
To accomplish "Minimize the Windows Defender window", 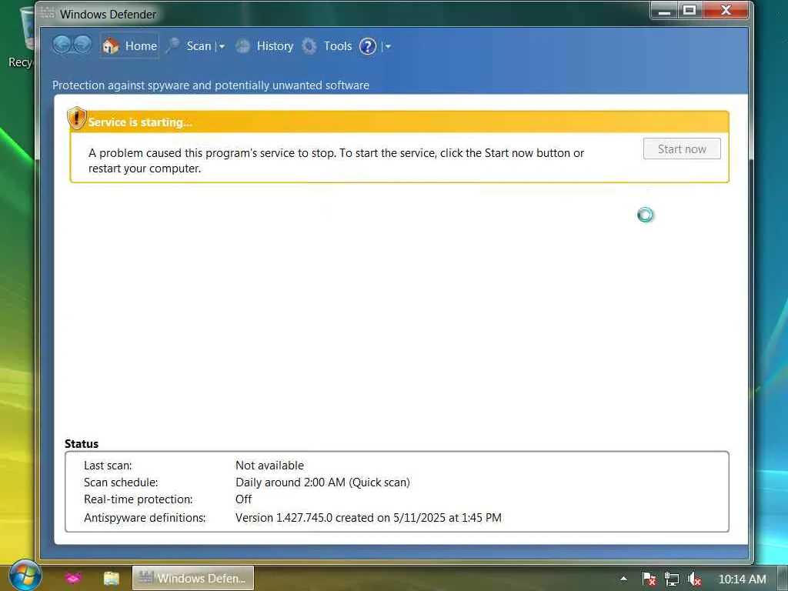I will [664, 10].
